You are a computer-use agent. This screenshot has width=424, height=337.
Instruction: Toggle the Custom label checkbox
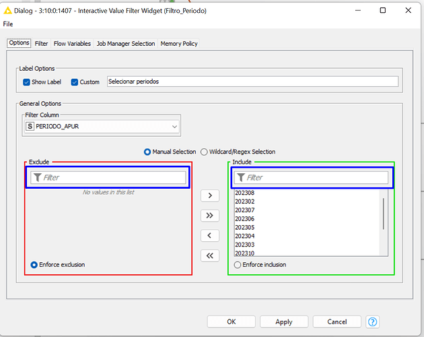[74, 82]
